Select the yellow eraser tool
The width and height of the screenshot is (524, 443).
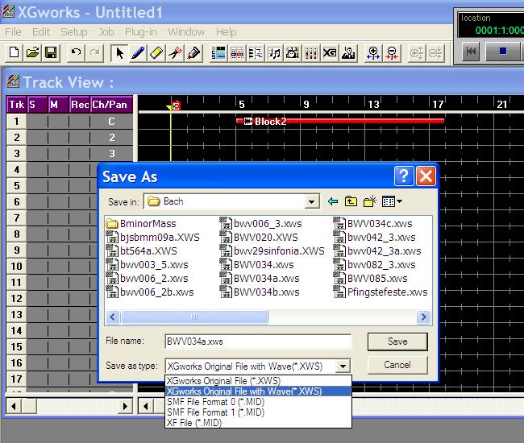(156, 52)
